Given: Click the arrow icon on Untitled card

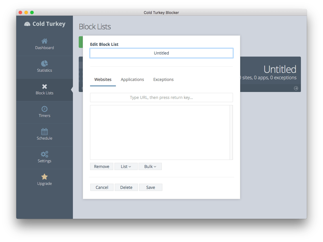Looking at the screenshot, I should pyautogui.click(x=296, y=88).
